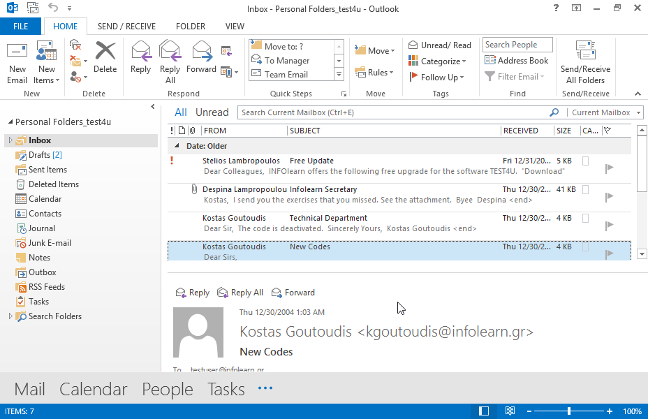Collapse the 'Date: Older' group
Screen dimensions: 648x419
(x=177, y=145)
